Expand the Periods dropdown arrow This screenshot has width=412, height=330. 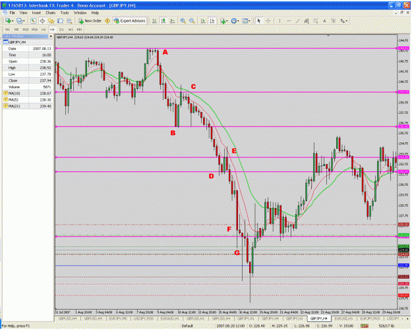[x=238, y=21]
